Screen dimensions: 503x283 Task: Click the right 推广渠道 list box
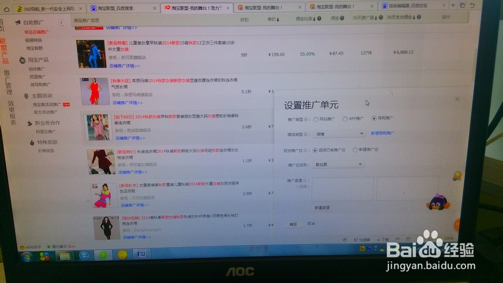(x=407, y=188)
